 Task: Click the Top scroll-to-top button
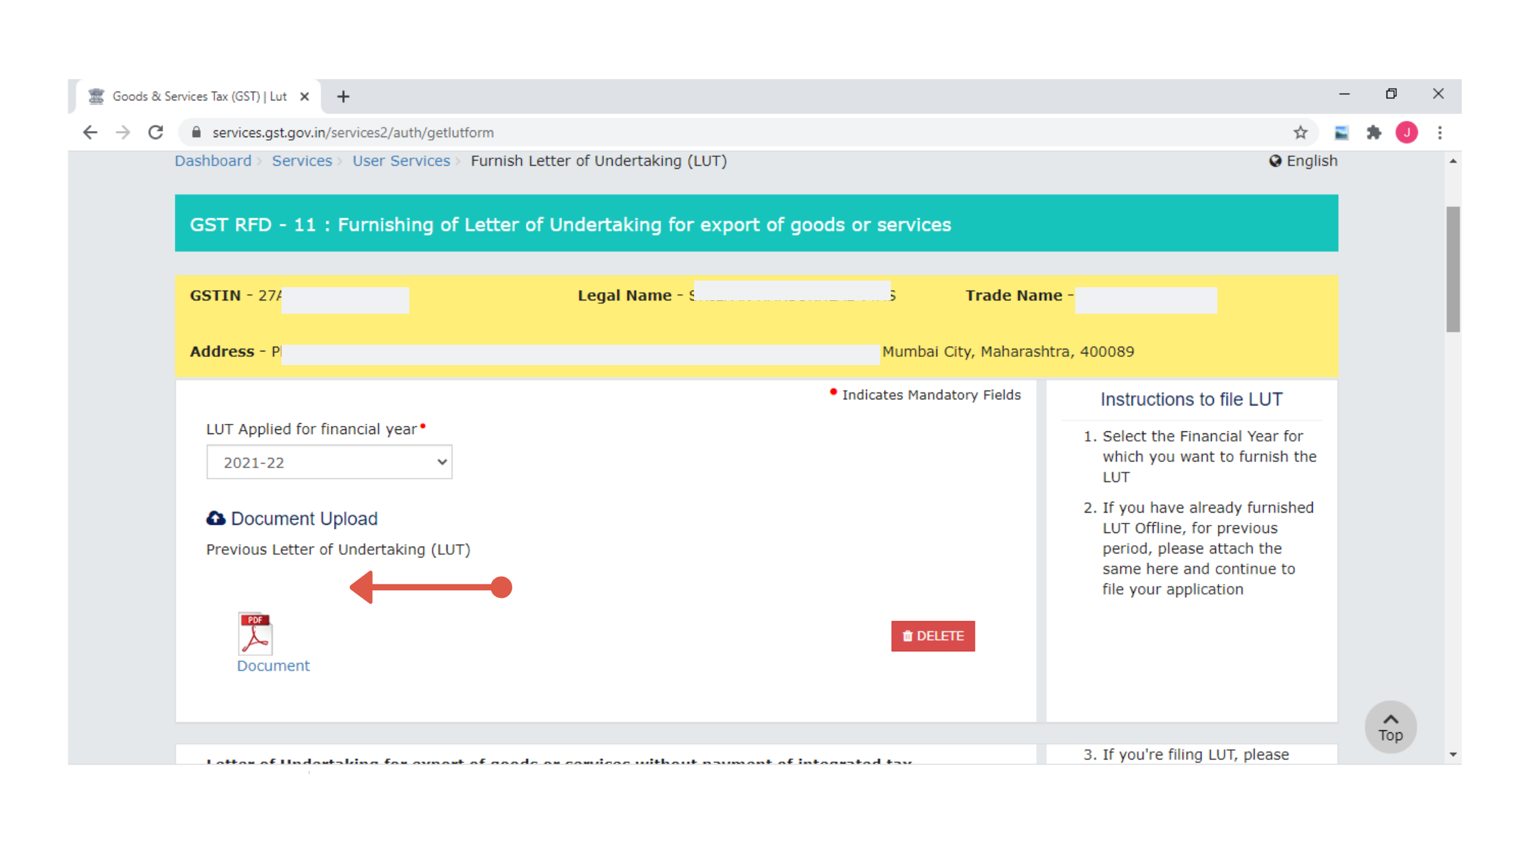(1391, 727)
